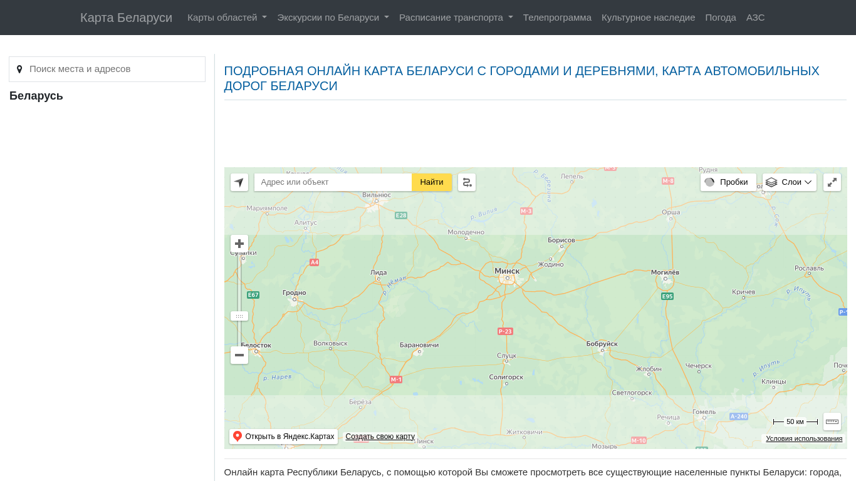Expand the Карты областей menu

click(x=227, y=18)
